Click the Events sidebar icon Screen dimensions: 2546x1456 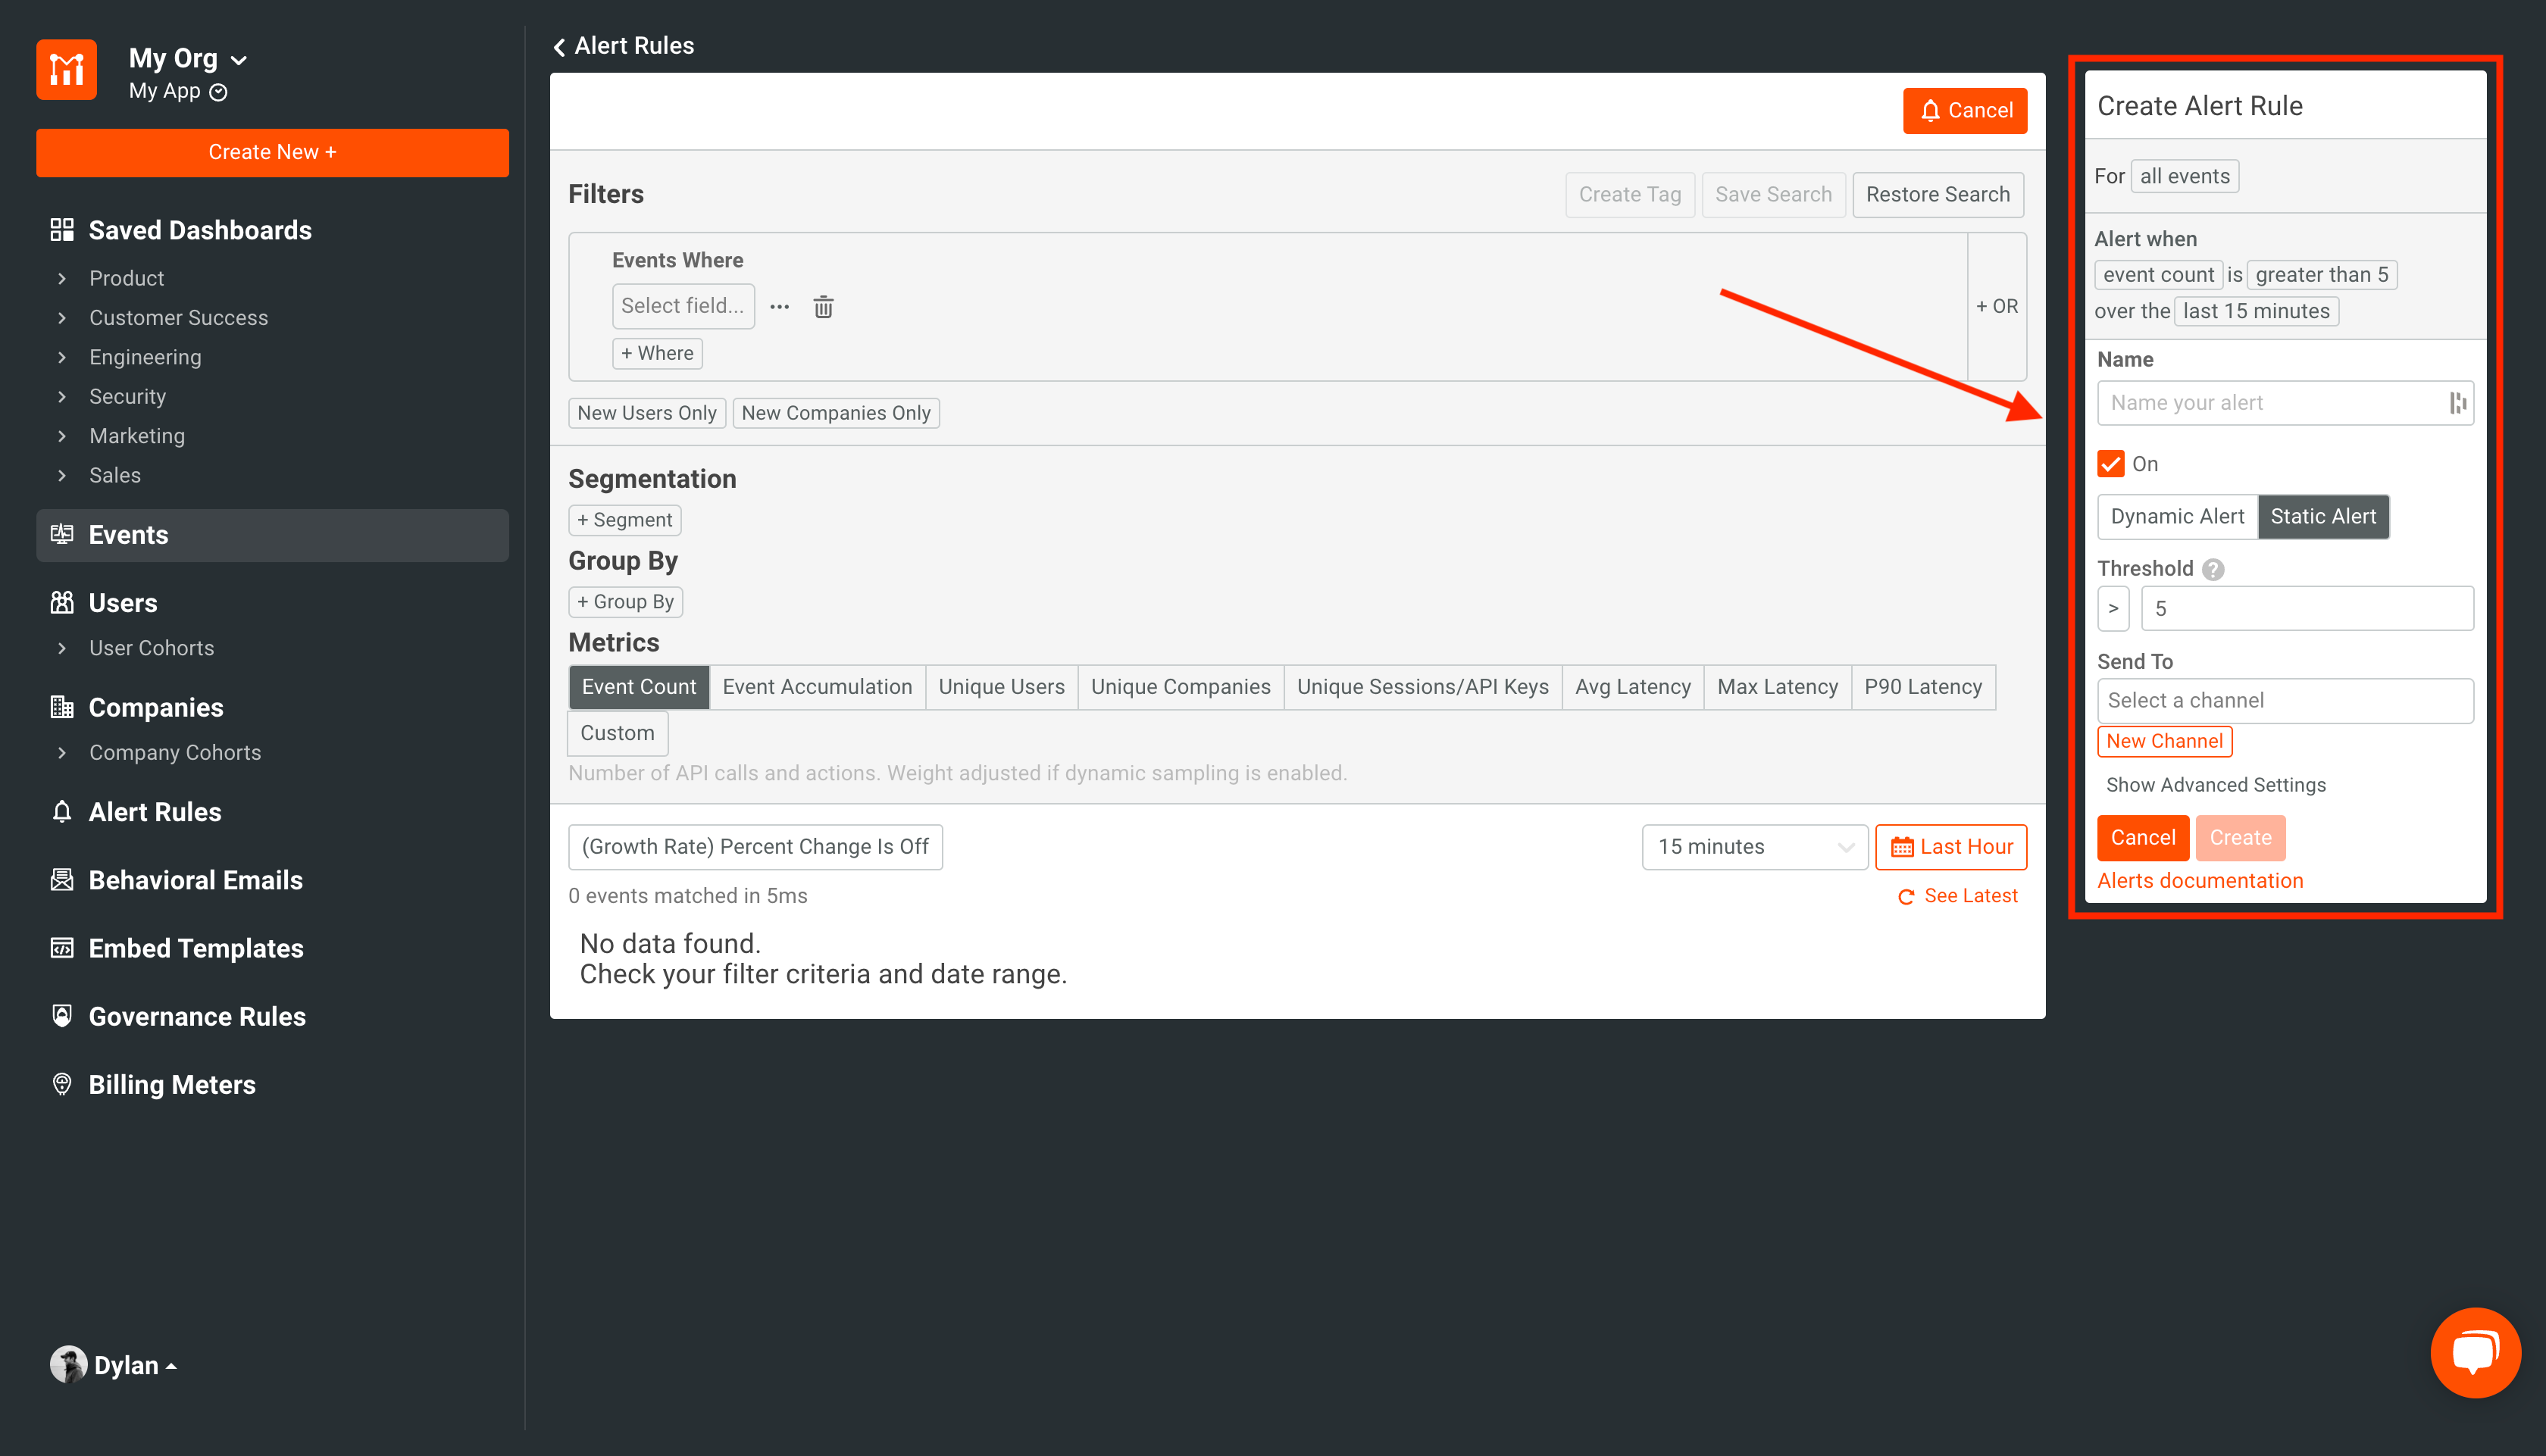(62, 534)
